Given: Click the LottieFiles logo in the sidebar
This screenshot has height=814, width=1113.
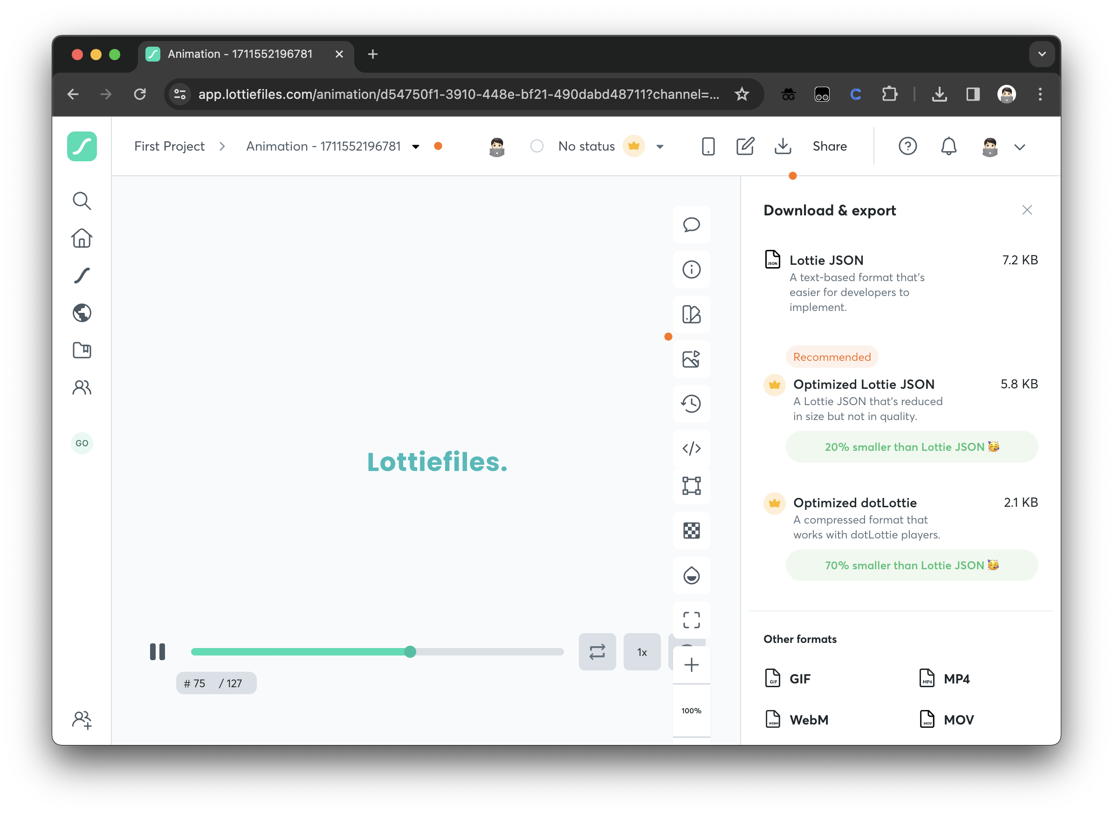Looking at the screenshot, I should (x=82, y=146).
